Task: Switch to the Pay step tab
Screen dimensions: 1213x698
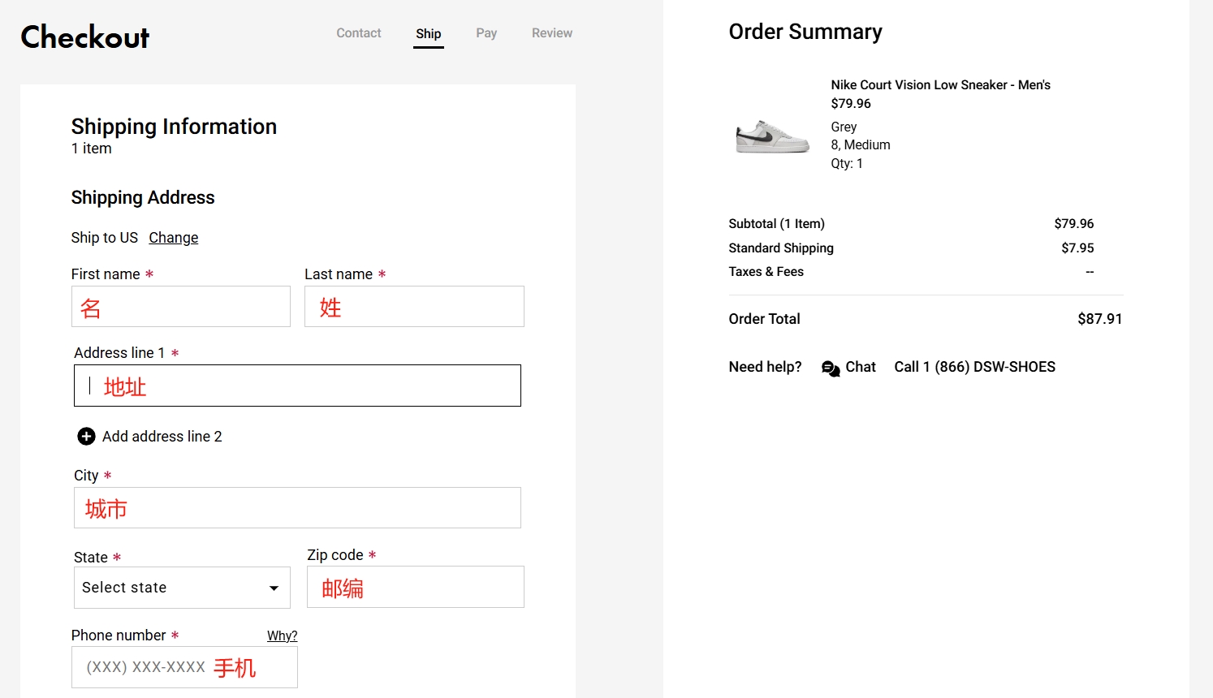Action: (x=486, y=33)
